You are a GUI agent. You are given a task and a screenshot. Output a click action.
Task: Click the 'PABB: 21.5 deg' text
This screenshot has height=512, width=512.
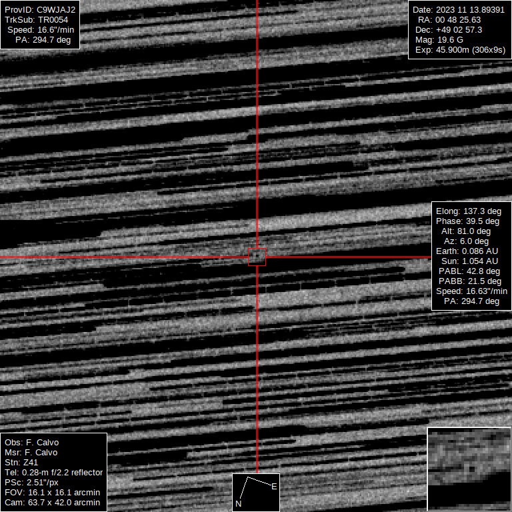pos(470,281)
